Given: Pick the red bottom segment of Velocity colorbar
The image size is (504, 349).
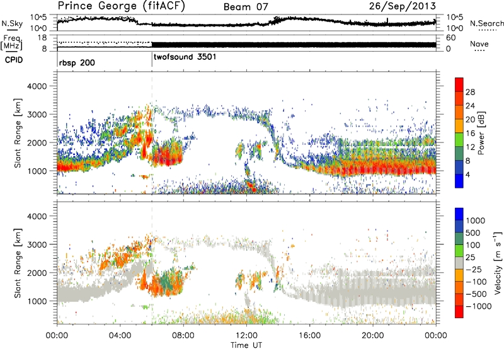Looking at the screenshot, I should [459, 312].
